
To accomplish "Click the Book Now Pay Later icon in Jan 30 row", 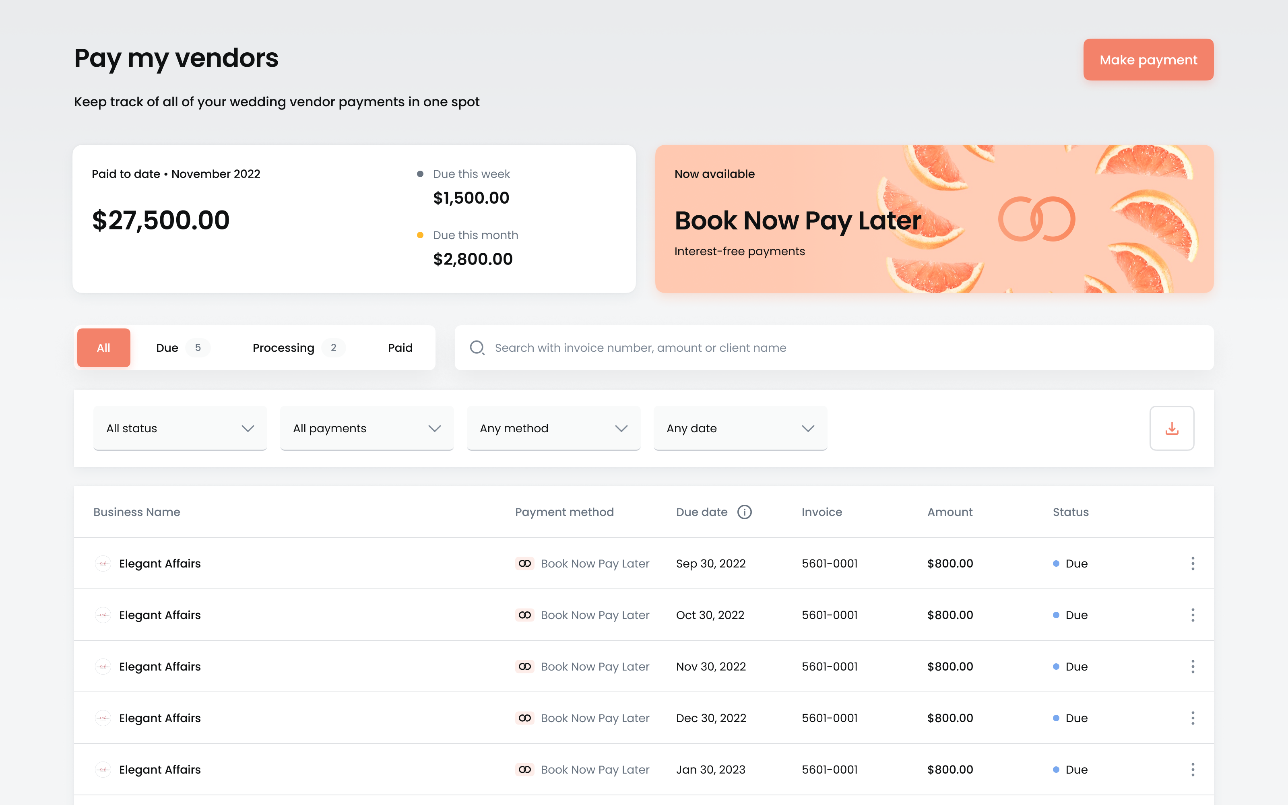I will (525, 769).
